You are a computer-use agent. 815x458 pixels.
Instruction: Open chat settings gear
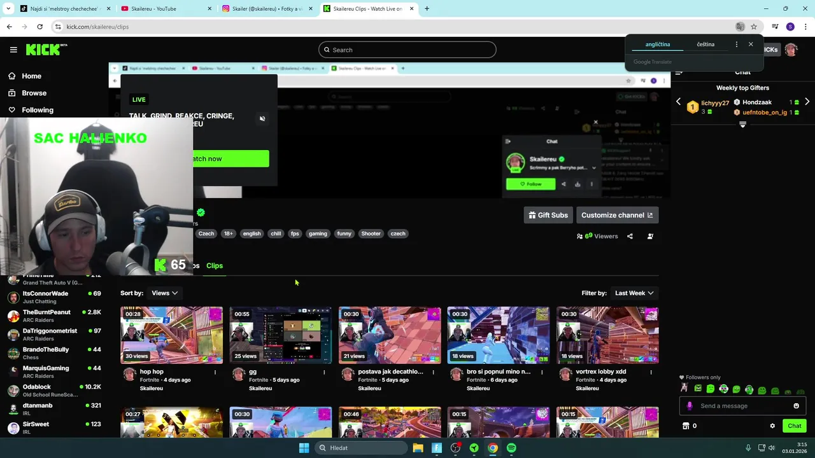(772, 426)
